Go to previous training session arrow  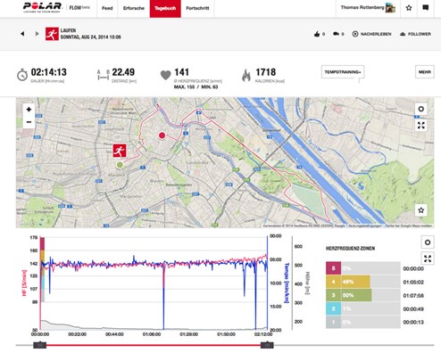pos(22,34)
